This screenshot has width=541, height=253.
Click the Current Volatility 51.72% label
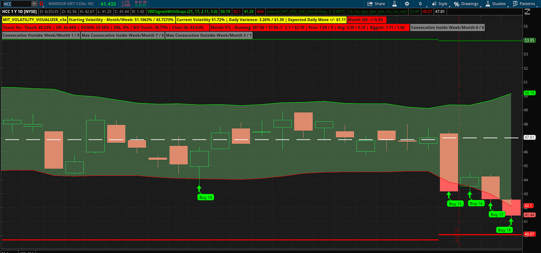(x=261, y=19)
